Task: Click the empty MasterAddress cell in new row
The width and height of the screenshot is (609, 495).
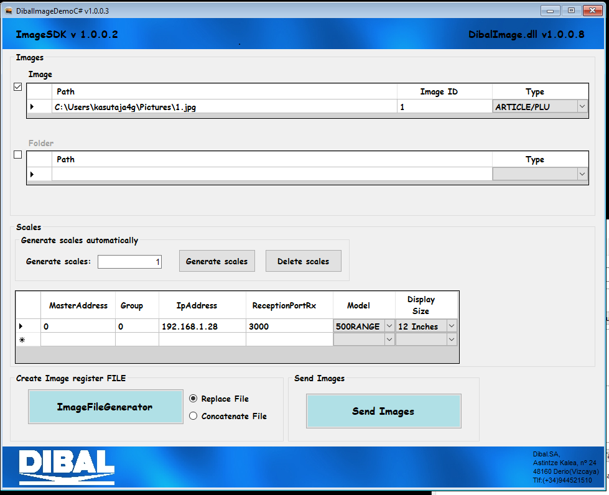Action: [78, 340]
